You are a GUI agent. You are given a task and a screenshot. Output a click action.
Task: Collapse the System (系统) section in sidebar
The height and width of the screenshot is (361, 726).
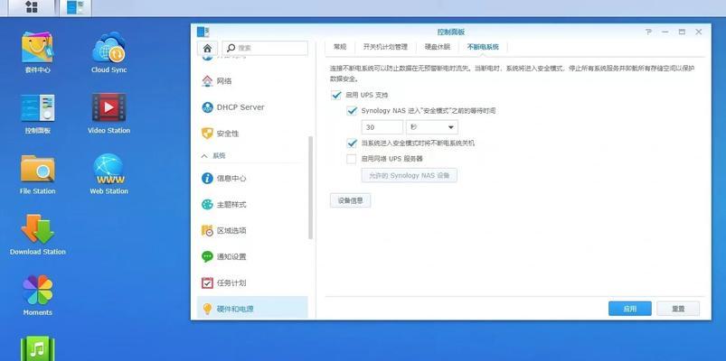point(204,156)
